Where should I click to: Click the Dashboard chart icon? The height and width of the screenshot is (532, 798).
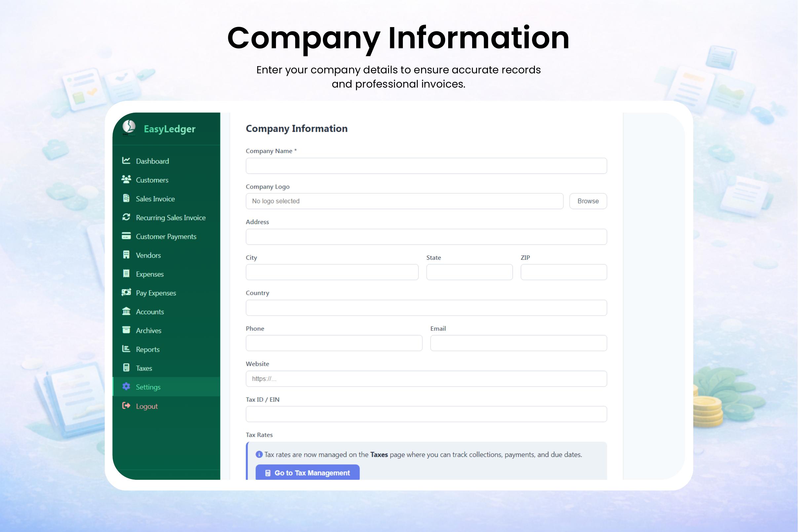click(126, 161)
